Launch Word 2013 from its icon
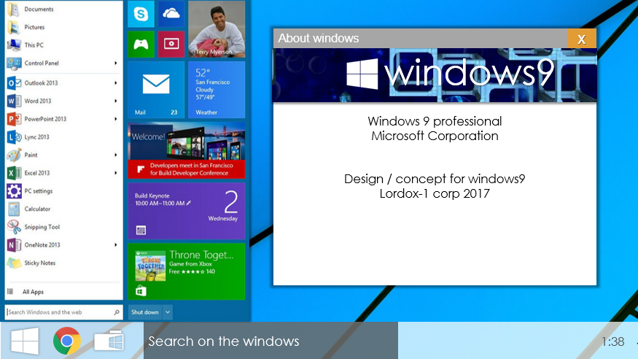This screenshot has width=638, height=359. [x=14, y=101]
